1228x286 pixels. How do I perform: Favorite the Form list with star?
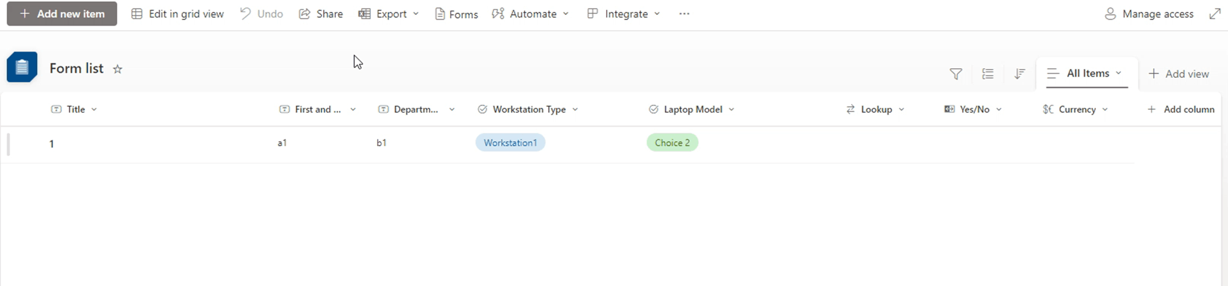[117, 69]
